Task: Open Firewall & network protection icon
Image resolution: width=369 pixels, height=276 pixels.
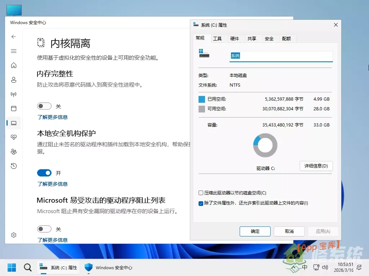Action: tap(14, 94)
